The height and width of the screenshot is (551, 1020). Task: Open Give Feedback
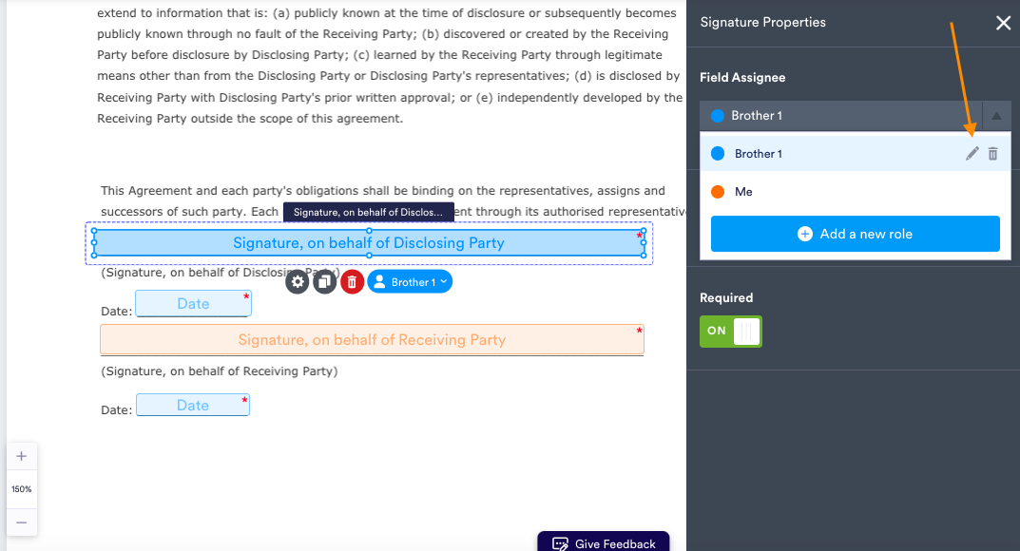(x=604, y=543)
